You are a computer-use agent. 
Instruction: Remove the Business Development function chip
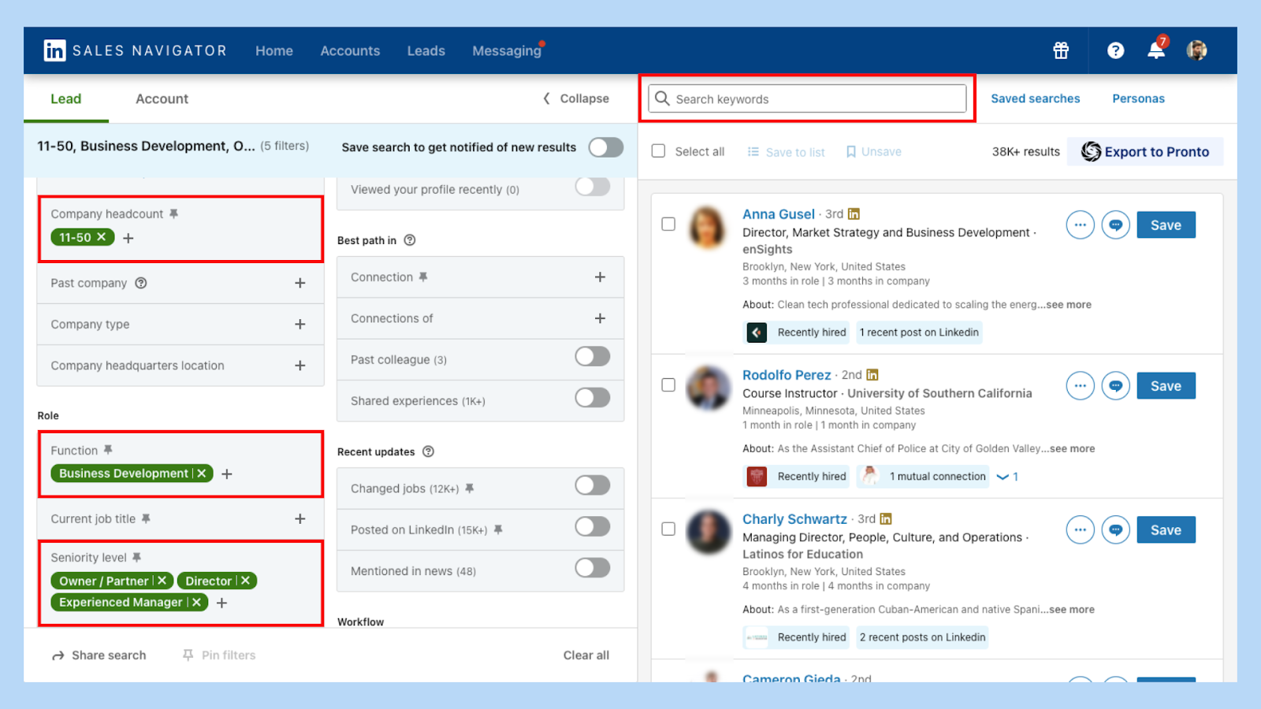click(x=202, y=473)
